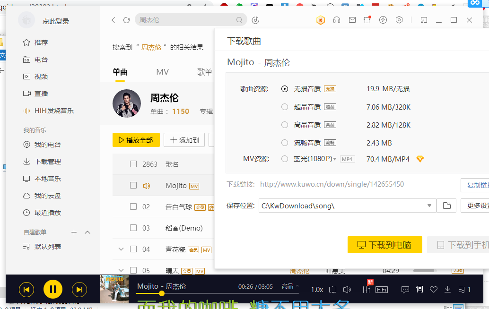Open the headphones icon in top bar
The image size is (489, 309).
pos(337,20)
